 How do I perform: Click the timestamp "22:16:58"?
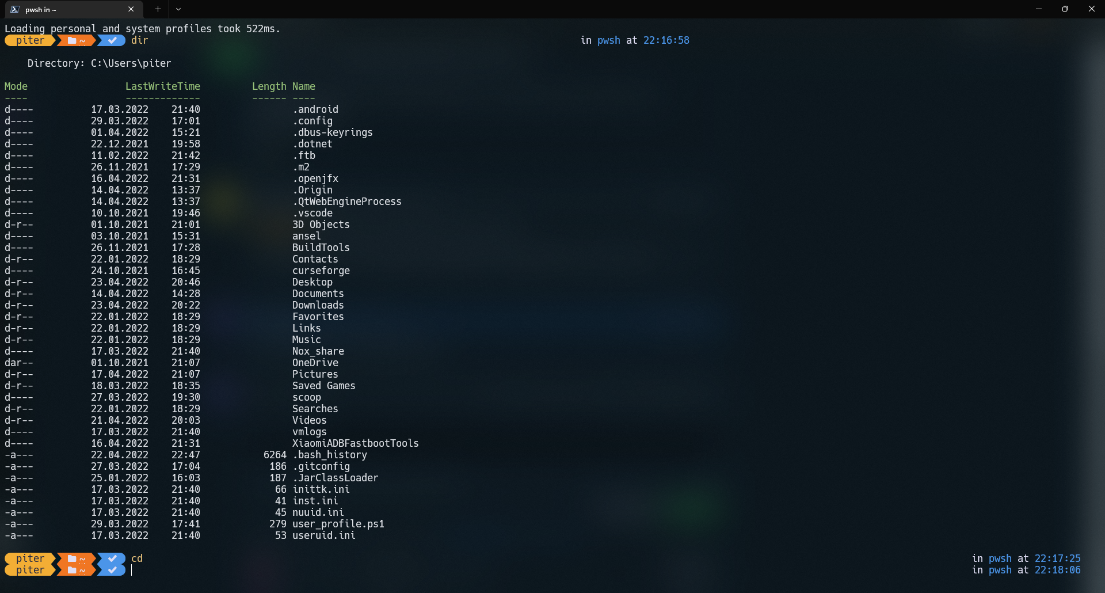point(666,40)
